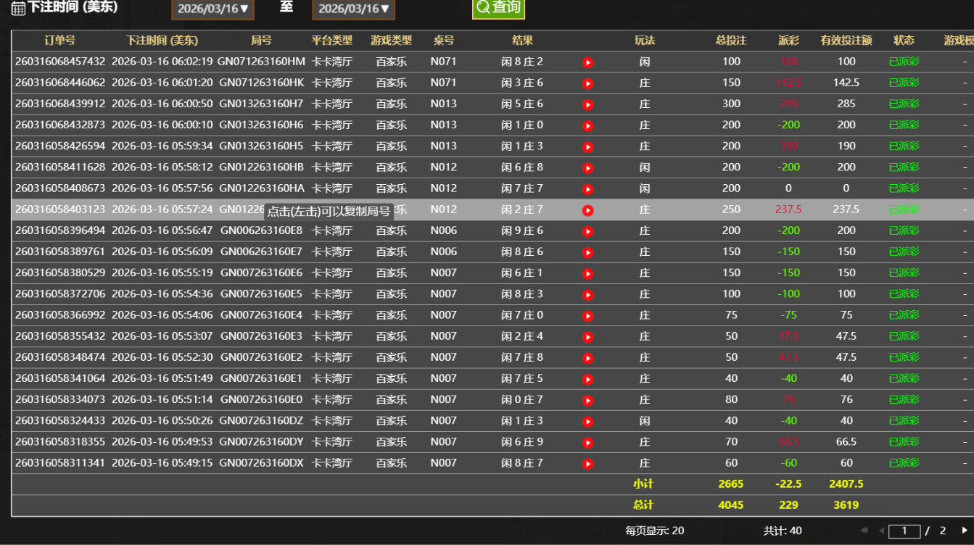Click the green 查询 search button

[498, 8]
